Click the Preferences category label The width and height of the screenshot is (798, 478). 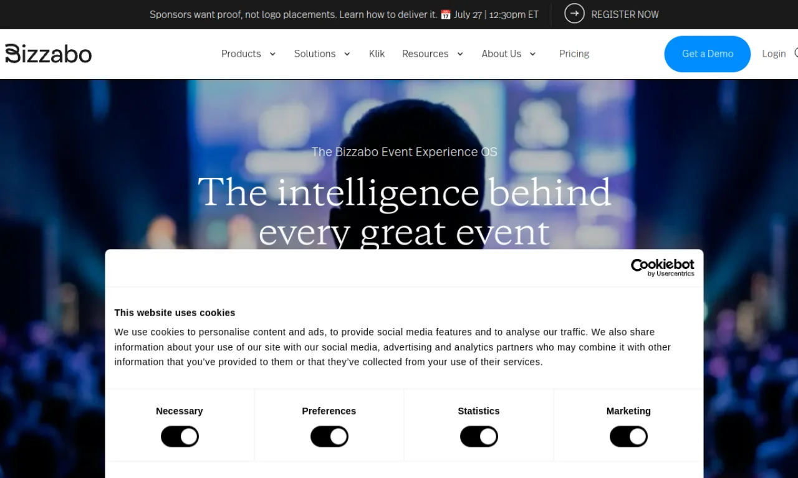click(329, 411)
